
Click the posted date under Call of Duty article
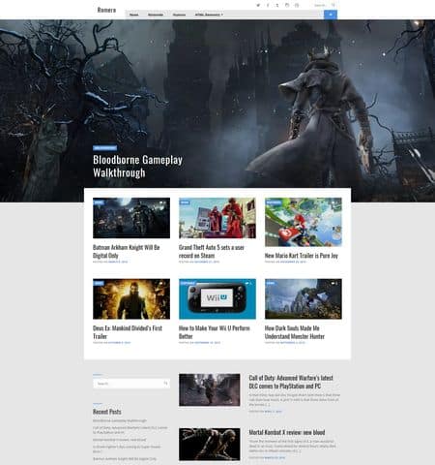(x=273, y=412)
